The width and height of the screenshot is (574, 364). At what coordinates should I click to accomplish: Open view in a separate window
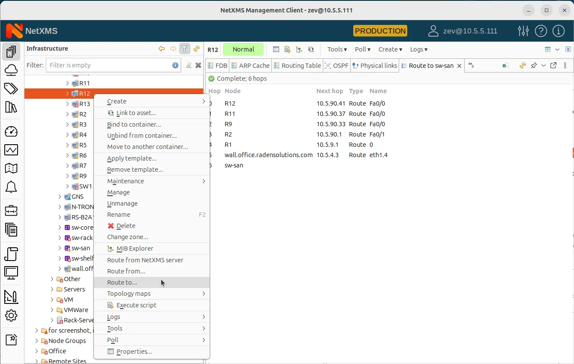pos(553,65)
